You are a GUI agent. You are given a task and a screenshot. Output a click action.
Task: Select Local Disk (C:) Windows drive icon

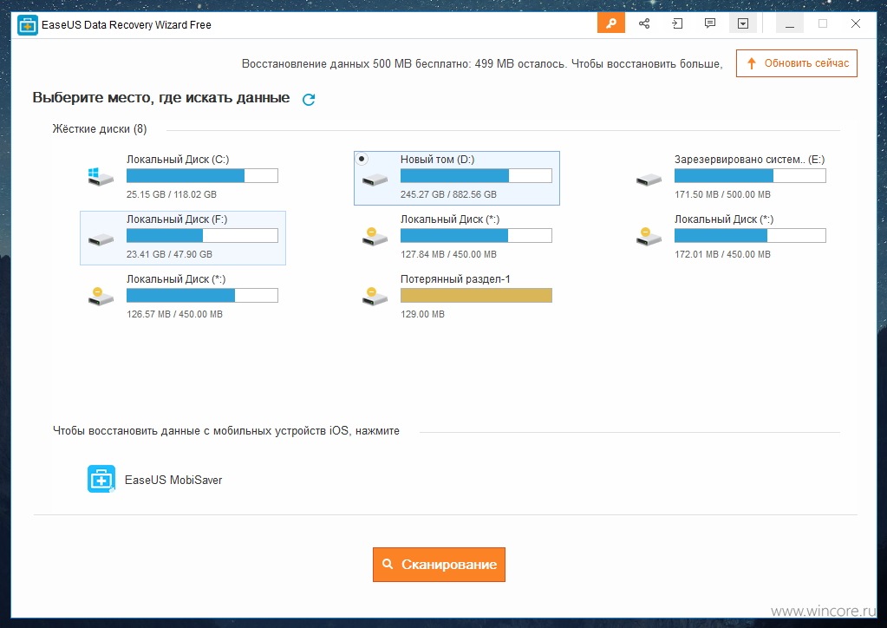[101, 177]
